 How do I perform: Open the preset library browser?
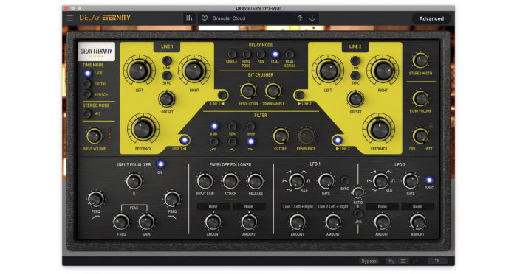(x=189, y=18)
